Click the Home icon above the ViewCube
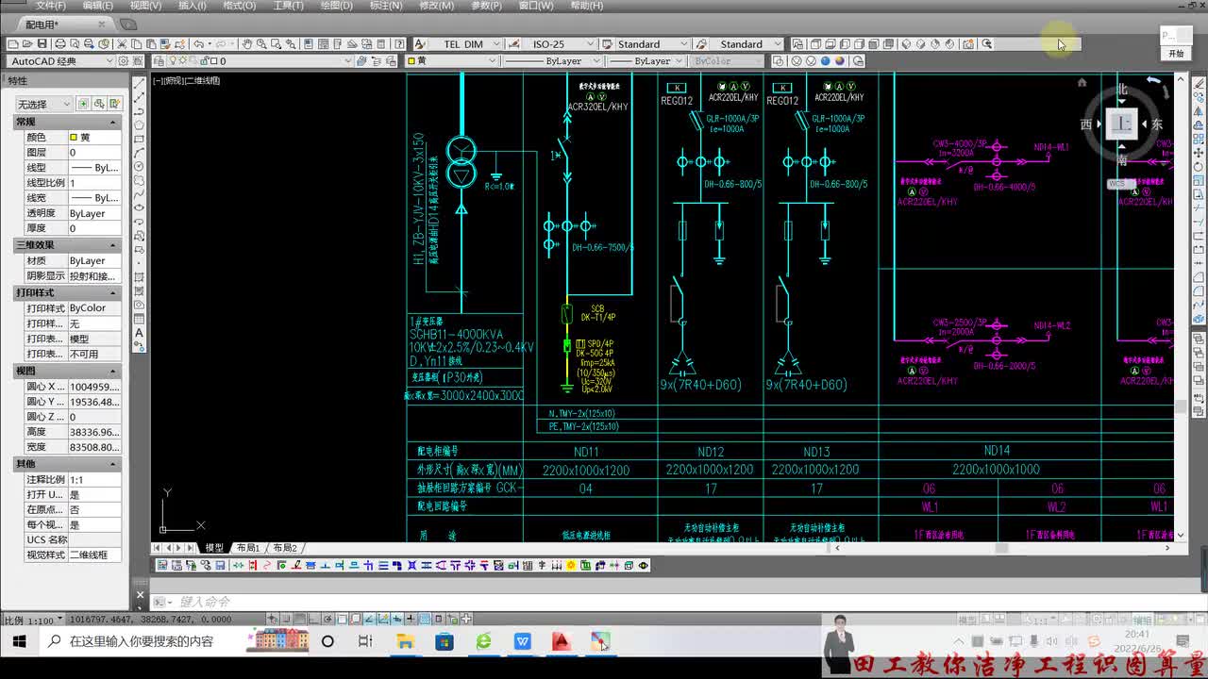This screenshot has width=1208, height=679. [1082, 83]
